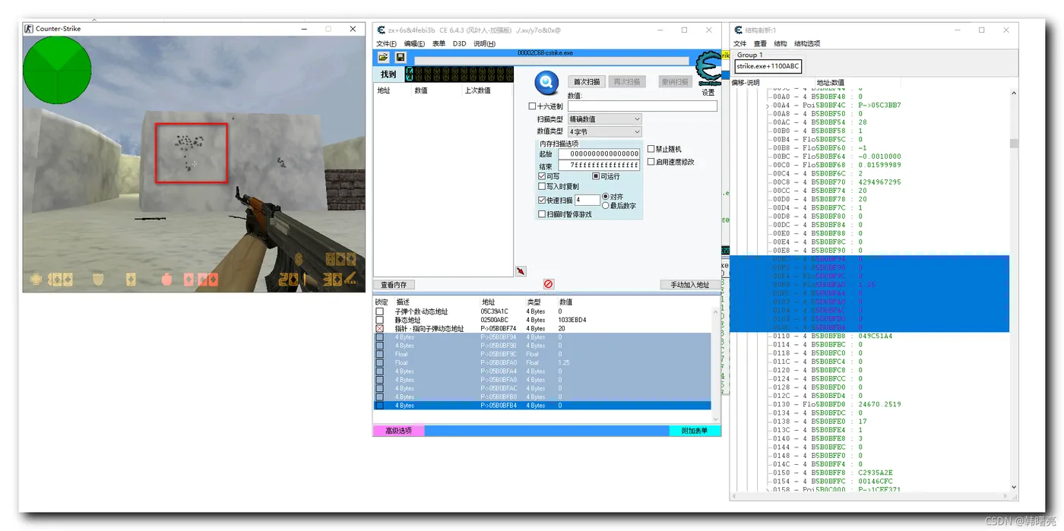Select the 最后数字 radio button
Screen dimensions: 1064x531
pos(606,206)
